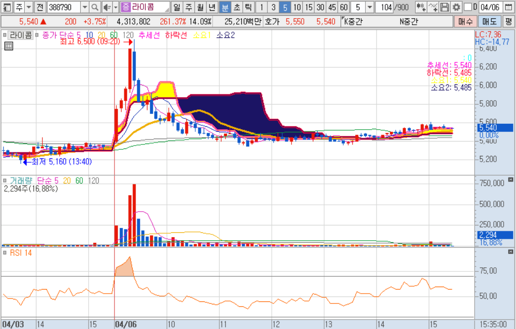This screenshot has width=516, height=329.
Task: Toggle the left sidebar panel icon
Action: (7, 7)
